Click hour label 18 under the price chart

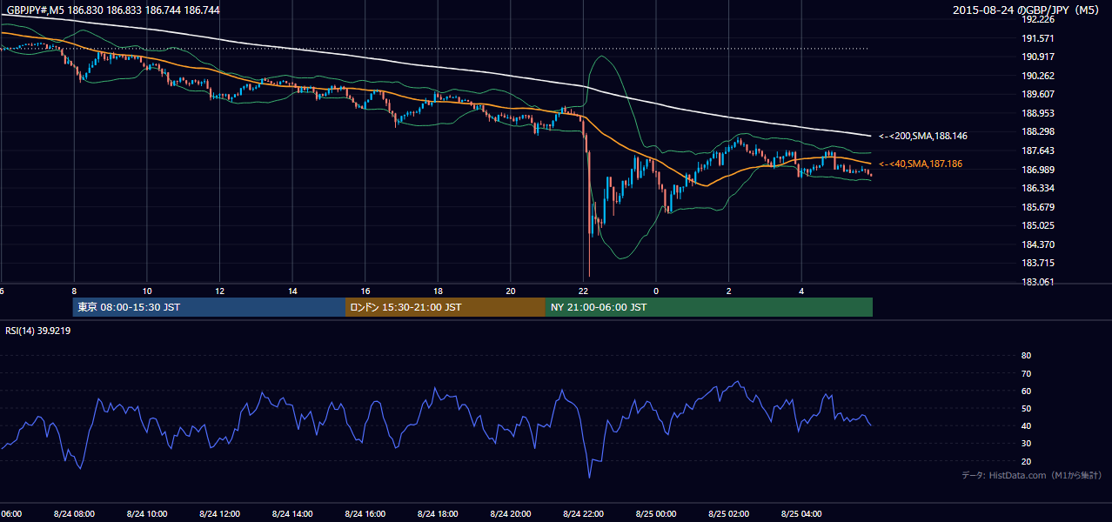(438, 291)
